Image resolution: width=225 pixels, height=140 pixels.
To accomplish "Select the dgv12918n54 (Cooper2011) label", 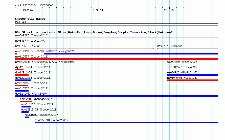I will tap(39, 109).
